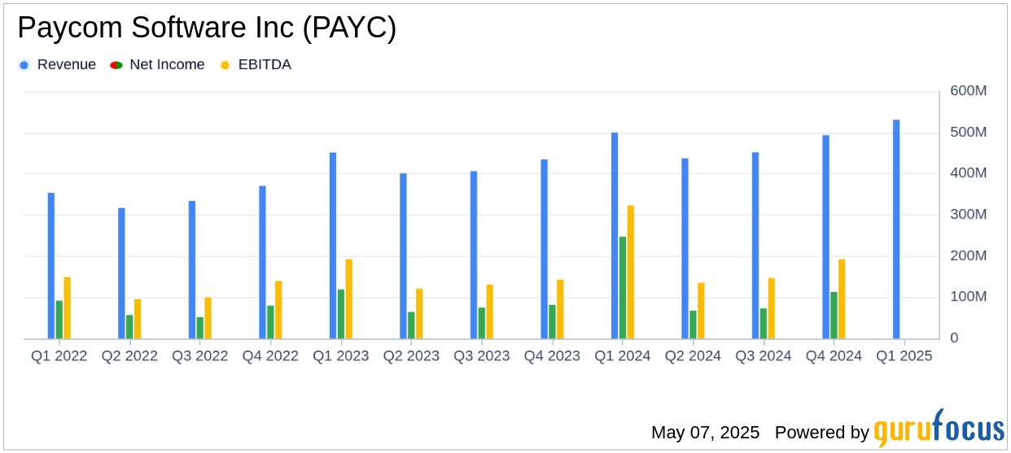Click the Q2 2022 axis label

[x=129, y=356]
